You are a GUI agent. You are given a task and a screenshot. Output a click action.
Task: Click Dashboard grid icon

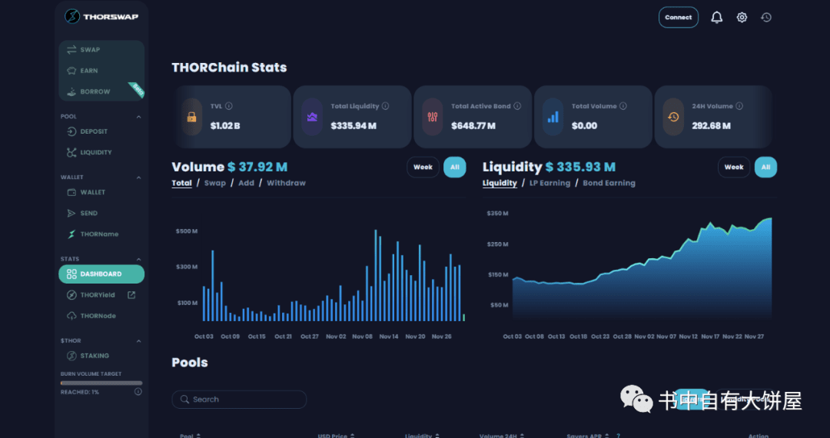tap(71, 274)
